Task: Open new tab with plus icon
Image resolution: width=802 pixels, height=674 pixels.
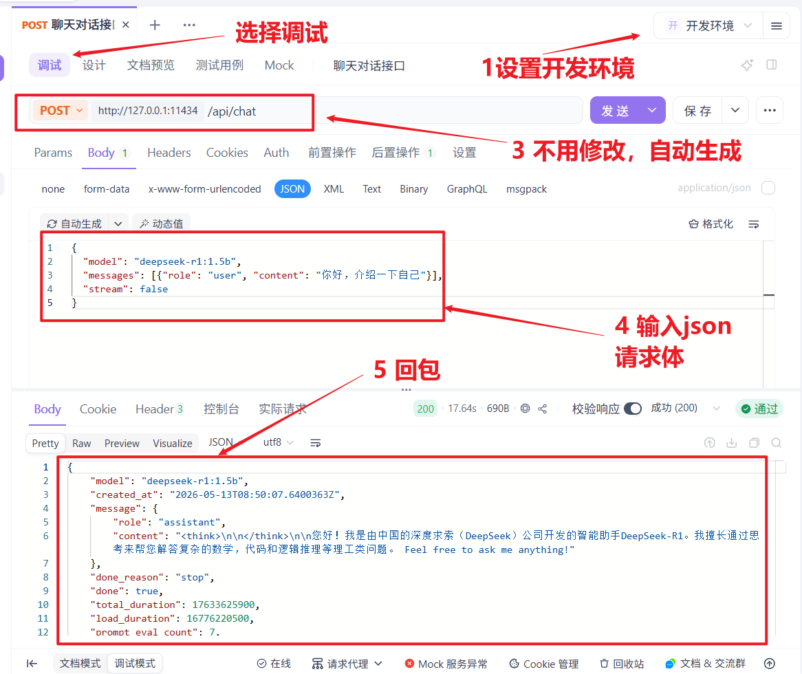Action: coord(155,25)
